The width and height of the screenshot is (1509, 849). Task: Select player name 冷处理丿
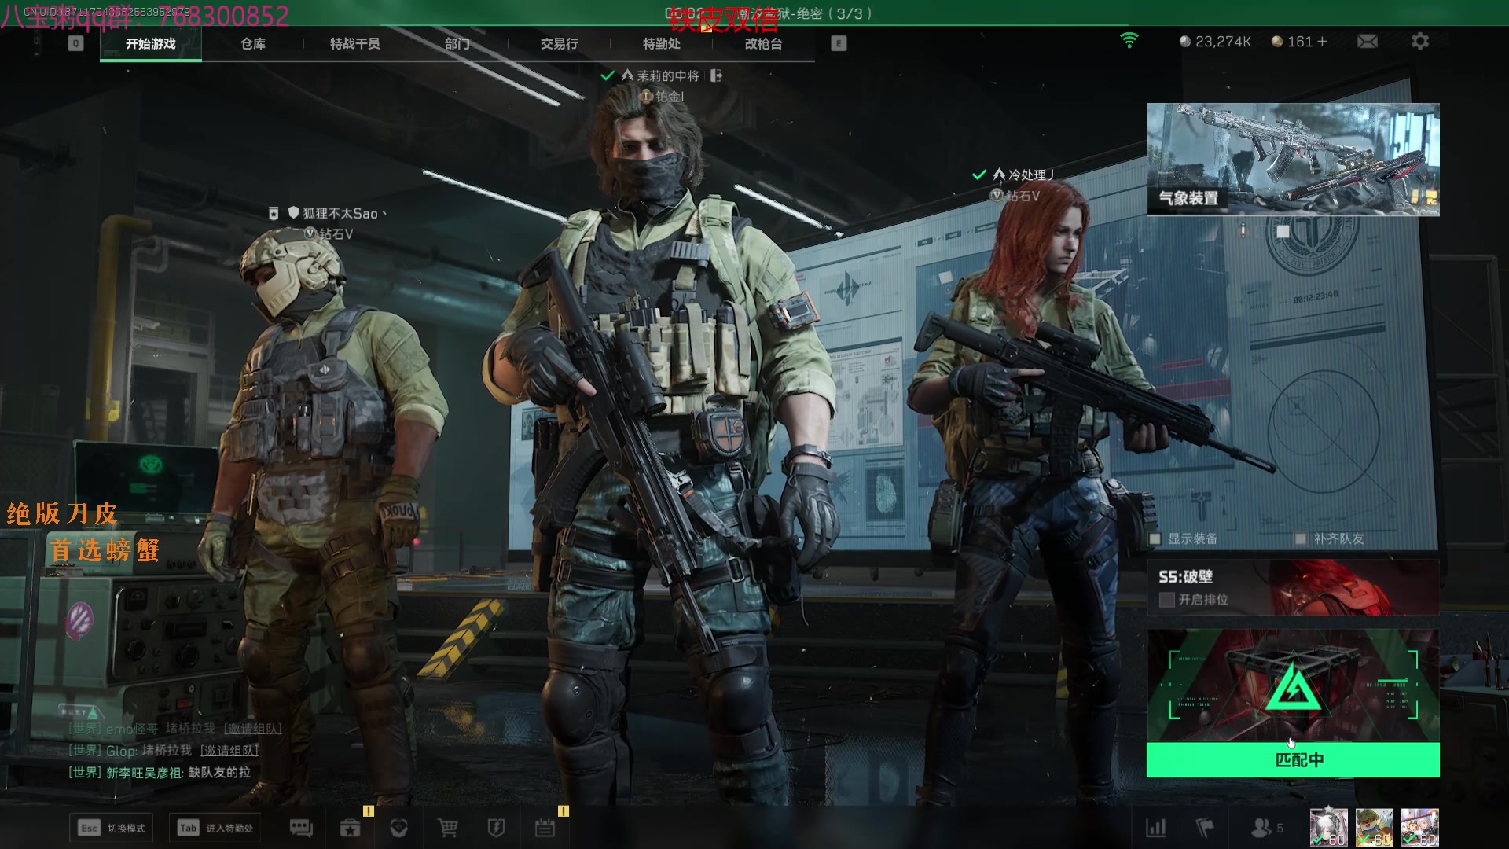[x=1031, y=175]
